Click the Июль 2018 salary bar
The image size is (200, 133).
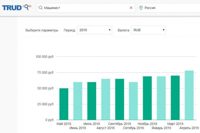[92, 101]
